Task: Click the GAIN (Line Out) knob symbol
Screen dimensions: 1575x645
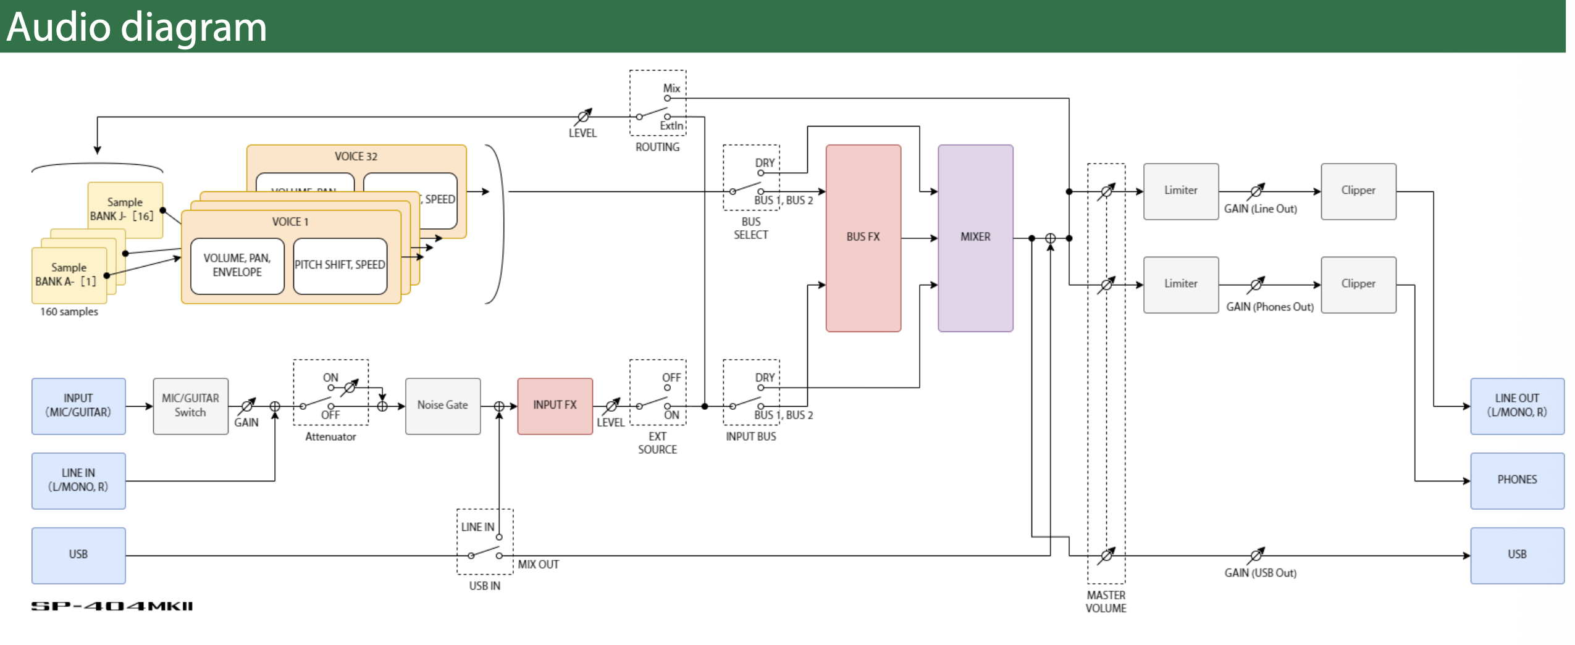Action: pyautogui.click(x=1255, y=191)
